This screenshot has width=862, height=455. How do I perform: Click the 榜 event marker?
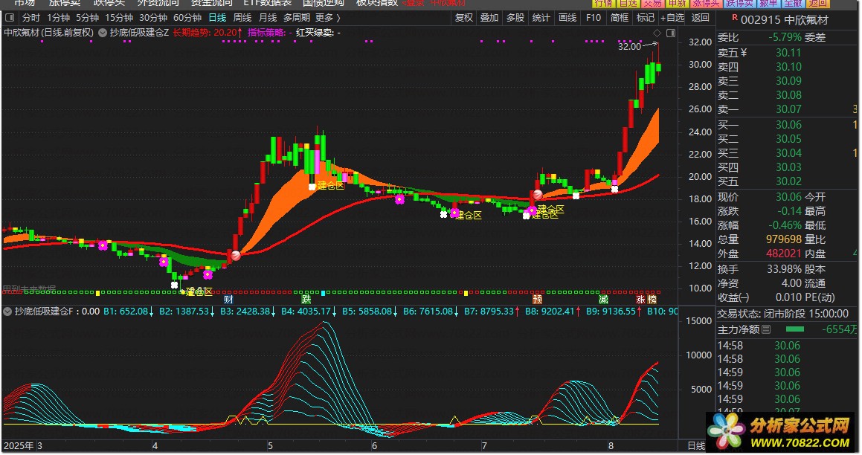click(652, 300)
